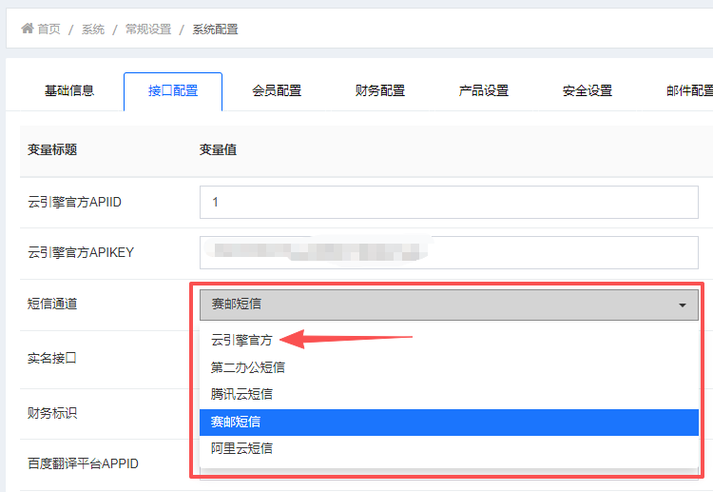This screenshot has width=713, height=492.
Task: Switch to the 财务配置 tab
Action: point(380,91)
